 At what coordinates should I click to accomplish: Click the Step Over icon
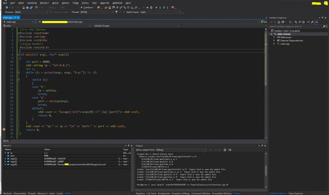click(164, 7)
